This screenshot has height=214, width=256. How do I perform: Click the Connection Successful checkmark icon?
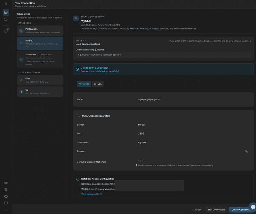77,69
